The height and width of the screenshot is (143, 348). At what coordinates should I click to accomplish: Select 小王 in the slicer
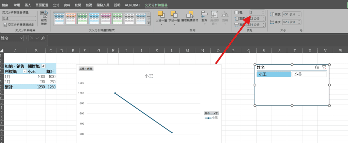(x=274, y=74)
